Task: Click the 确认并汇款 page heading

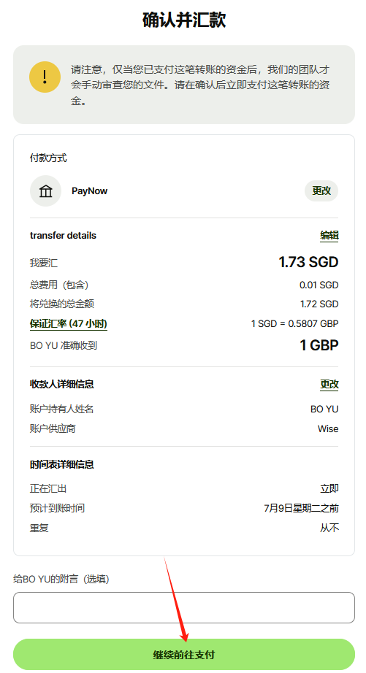Action: [x=184, y=20]
